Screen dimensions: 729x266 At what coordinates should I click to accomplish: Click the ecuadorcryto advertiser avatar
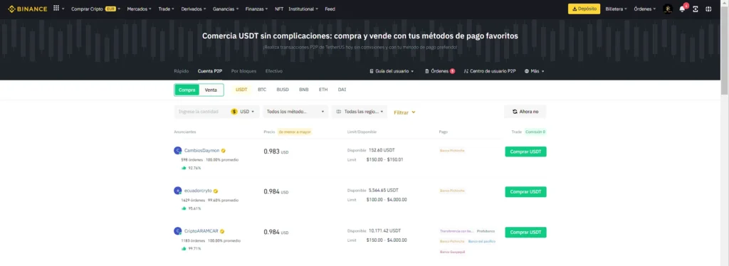[x=177, y=191]
